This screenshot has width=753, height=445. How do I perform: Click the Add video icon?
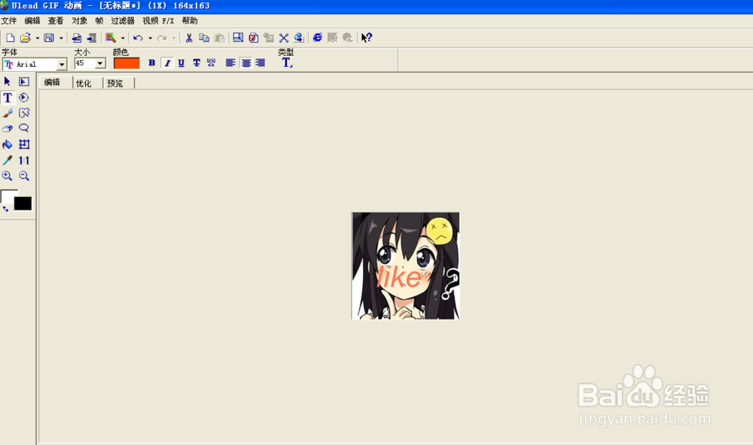click(91, 38)
